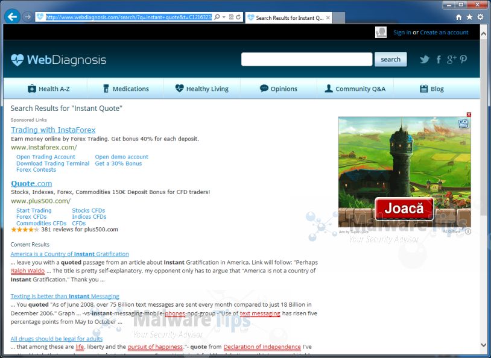Click the star rating for plus500.com
Image resolution: width=491 pixels, height=358 pixels.
[x=25, y=230]
